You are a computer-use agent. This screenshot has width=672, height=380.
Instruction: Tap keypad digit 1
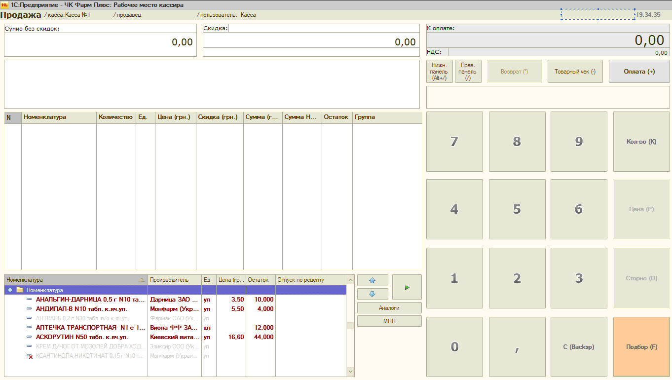tap(454, 278)
